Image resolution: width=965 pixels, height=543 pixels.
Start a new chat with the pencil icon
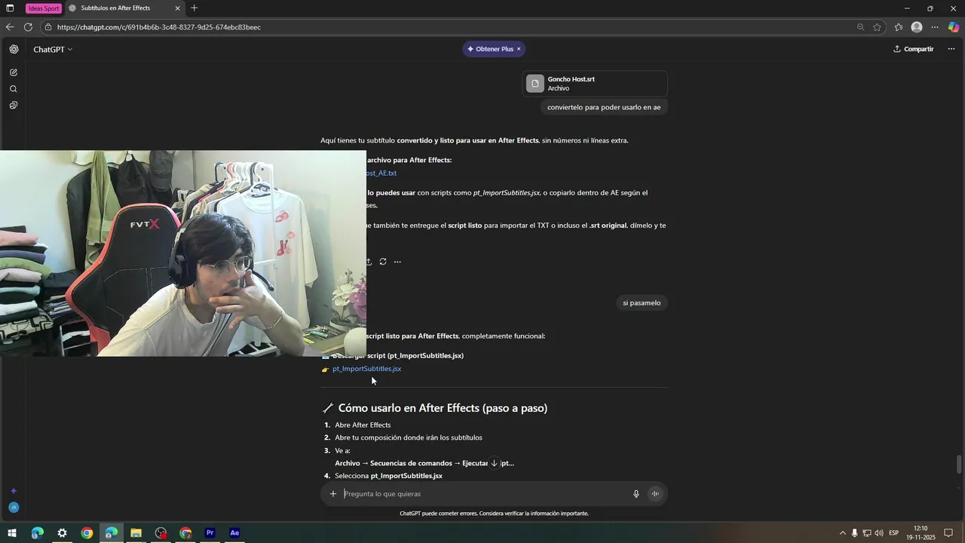click(14, 72)
